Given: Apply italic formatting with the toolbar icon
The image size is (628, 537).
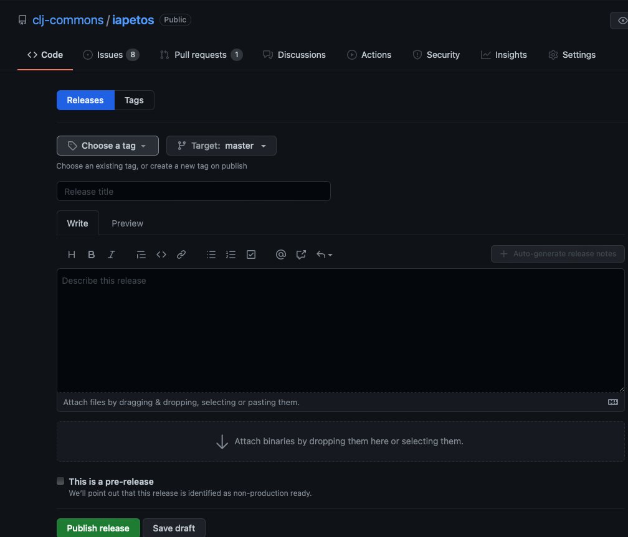Looking at the screenshot, I should [x=112, y=254].
